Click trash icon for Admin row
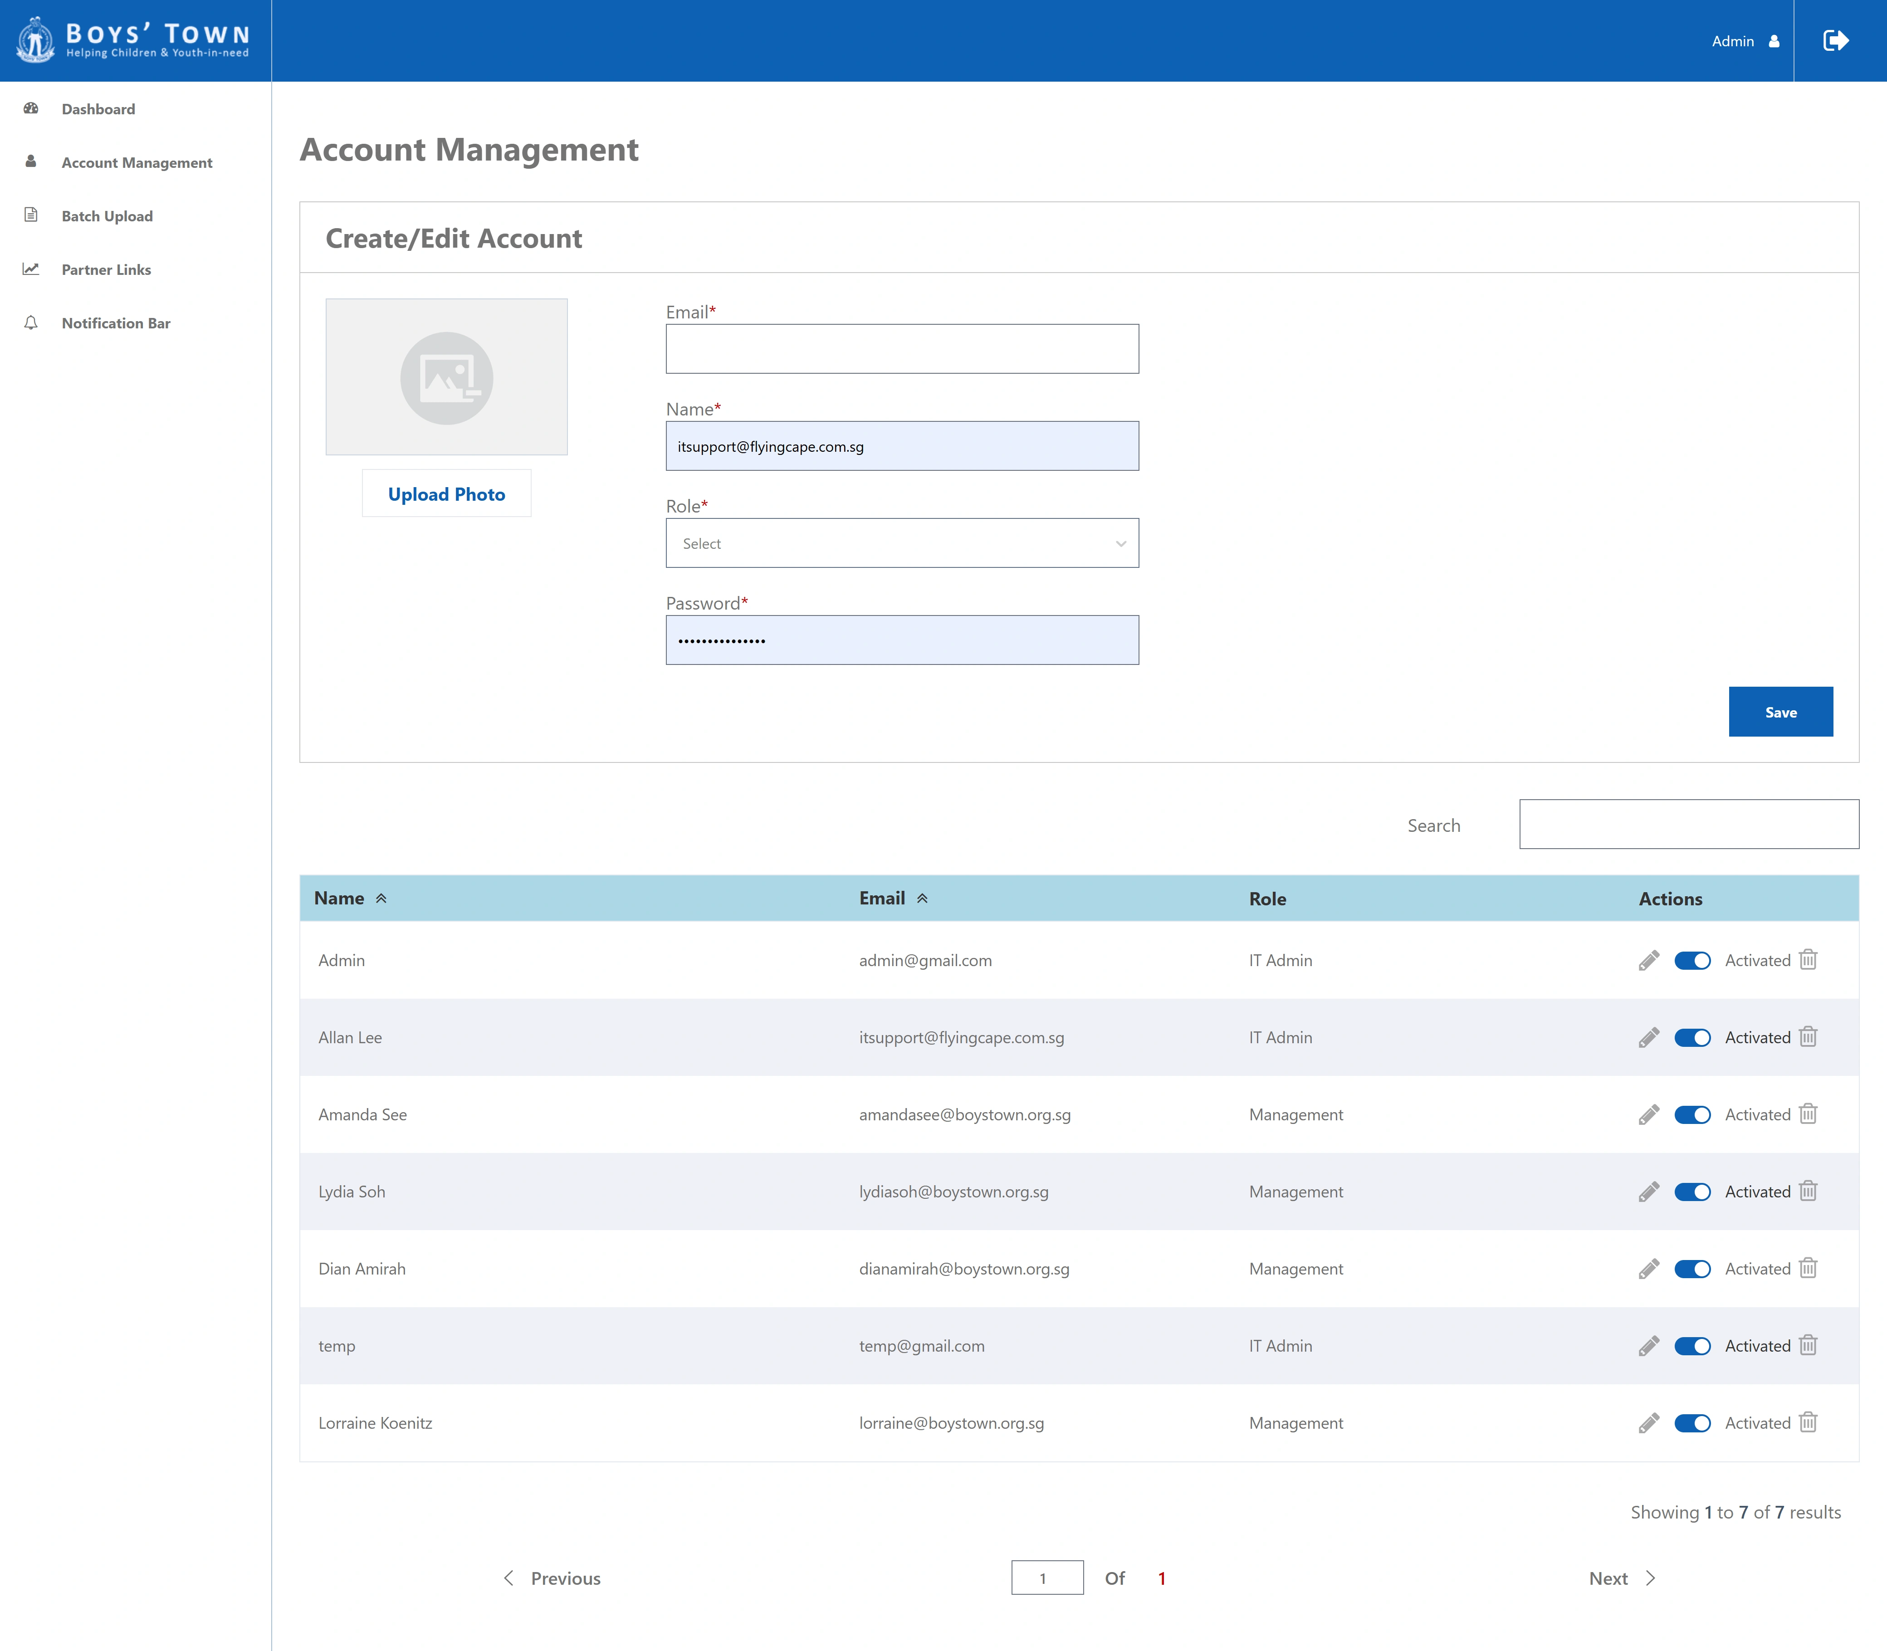Viewport: 1887px width, 1651px height. pyautogui.click(x=1808, y=960)
